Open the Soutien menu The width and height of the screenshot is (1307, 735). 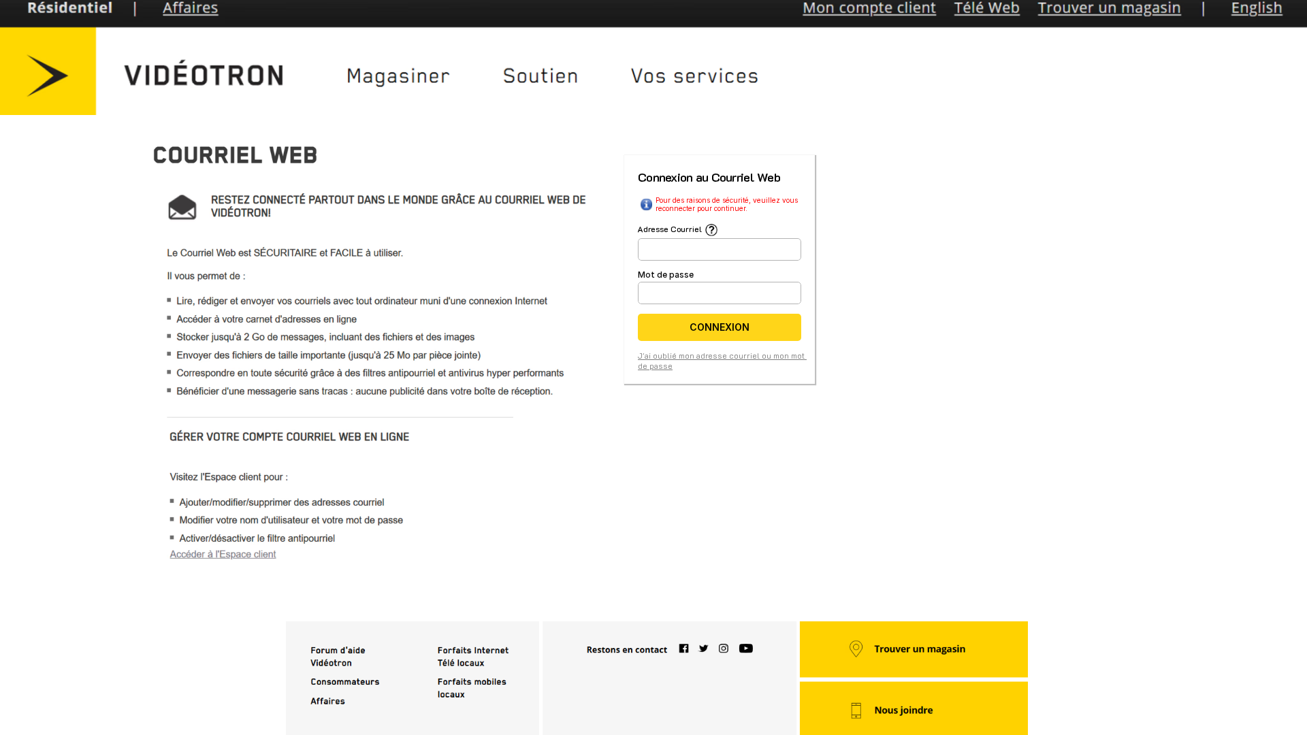tap(540, 76)
